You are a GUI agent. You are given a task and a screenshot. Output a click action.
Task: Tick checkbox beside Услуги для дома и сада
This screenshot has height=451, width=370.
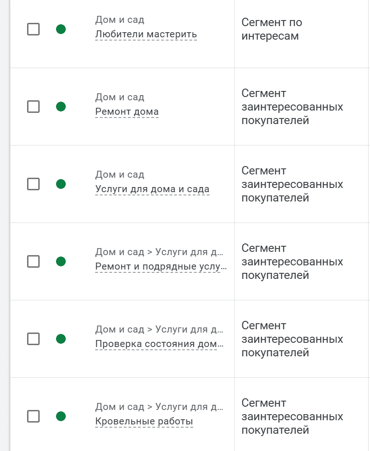tap(34, 184)
